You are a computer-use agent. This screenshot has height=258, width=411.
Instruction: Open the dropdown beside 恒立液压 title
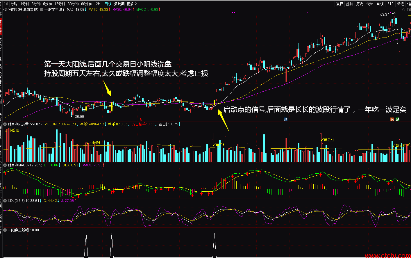click(42, 10)
